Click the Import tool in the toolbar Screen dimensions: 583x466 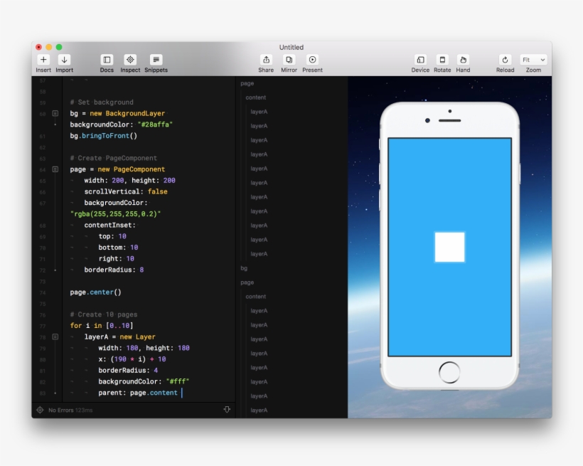(65, 61)
